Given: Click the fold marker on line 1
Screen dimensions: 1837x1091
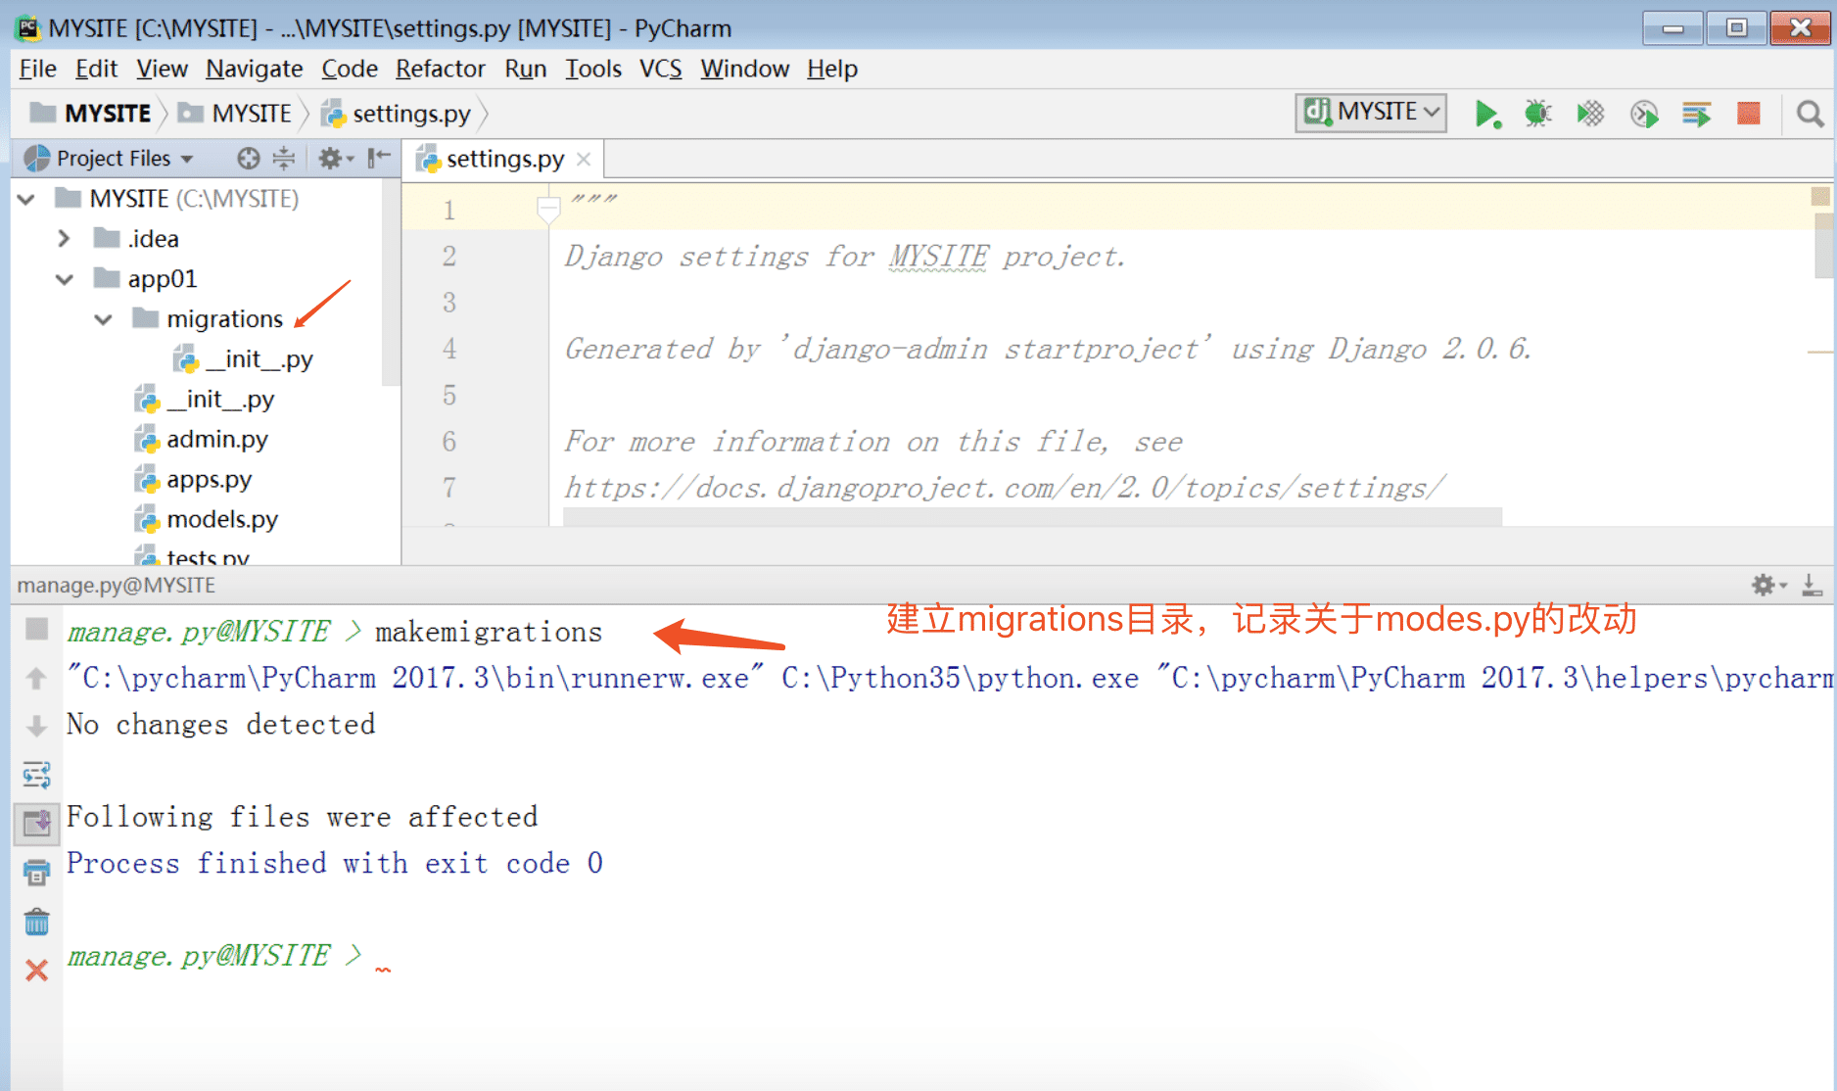Looking at the screenshot, I should pyautogui.click(x=548, y=209).
